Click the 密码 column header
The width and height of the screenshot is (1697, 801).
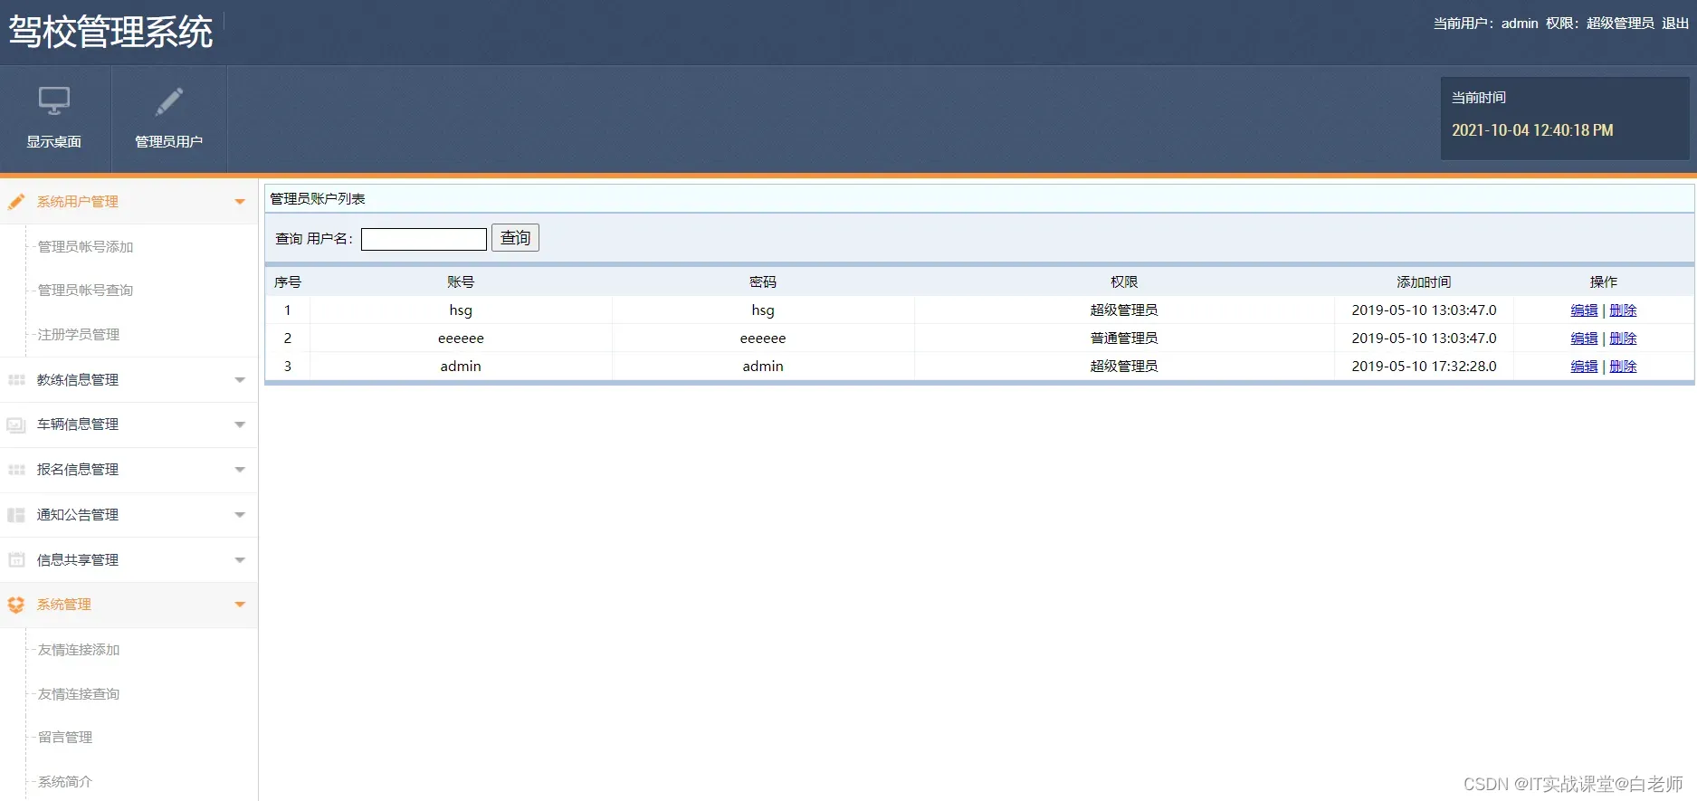pyautogui.click(x=763, y=282)
